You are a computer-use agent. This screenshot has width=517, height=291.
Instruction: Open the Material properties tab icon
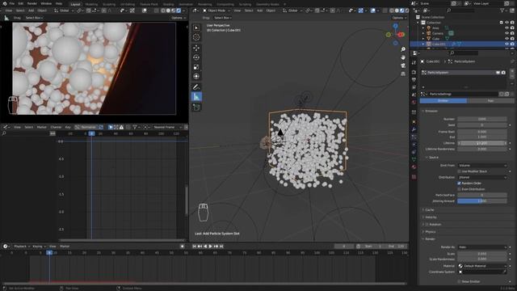414,167
